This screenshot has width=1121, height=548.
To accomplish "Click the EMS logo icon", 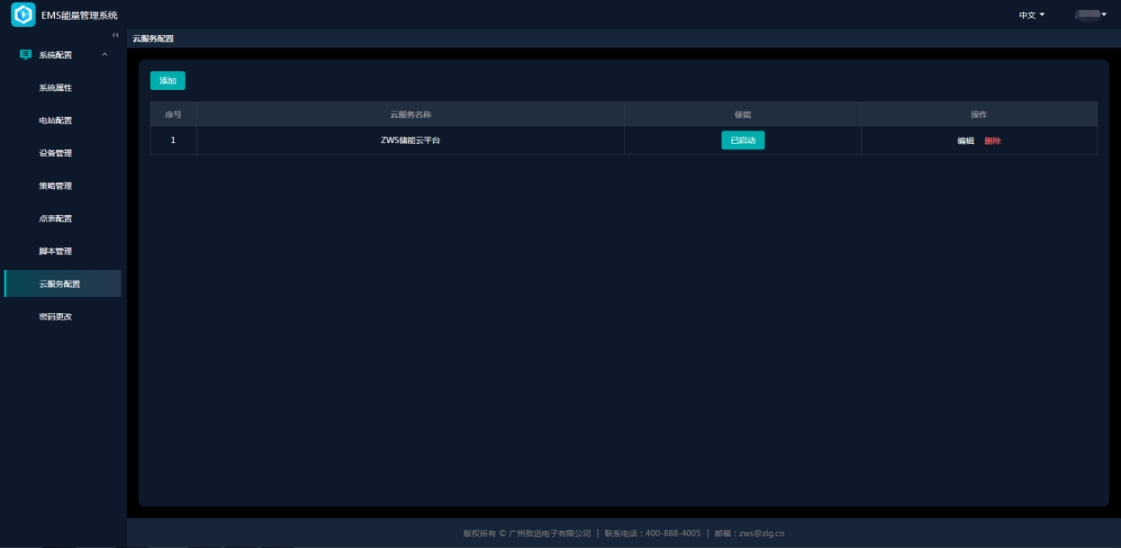I will [x=23, y=14].
